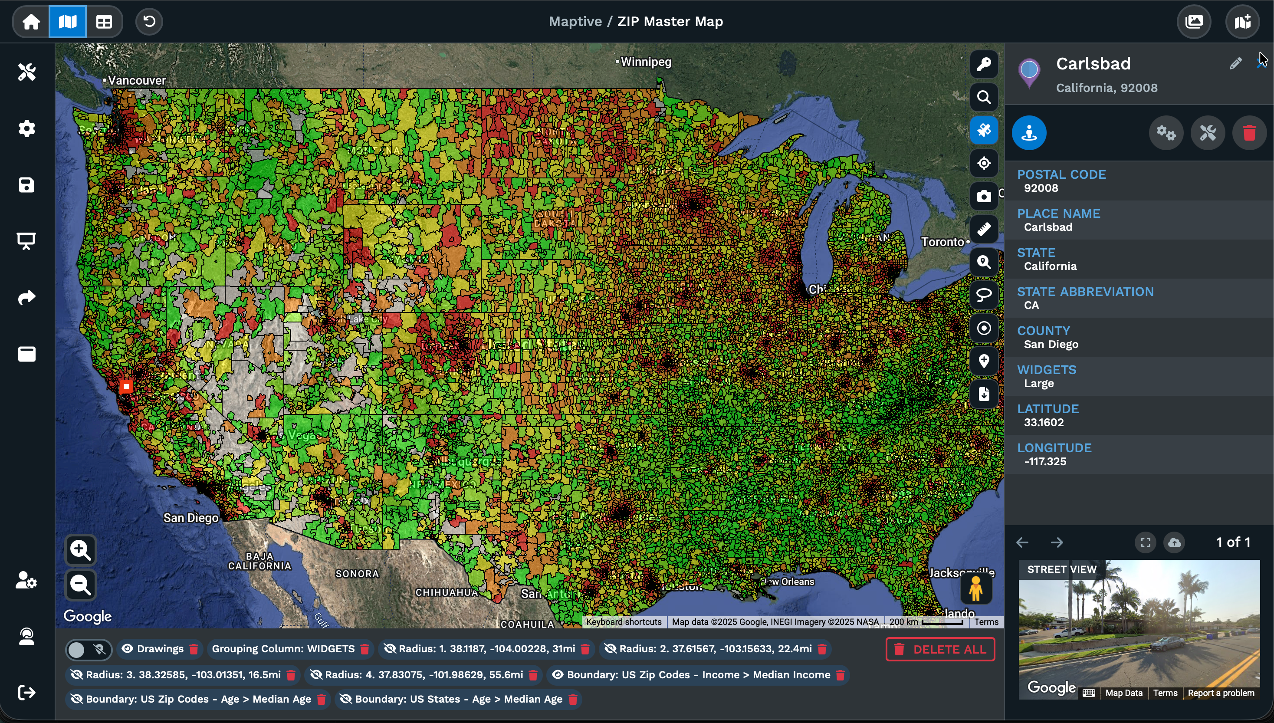Open the camera screenshot tool

(985, 196)
